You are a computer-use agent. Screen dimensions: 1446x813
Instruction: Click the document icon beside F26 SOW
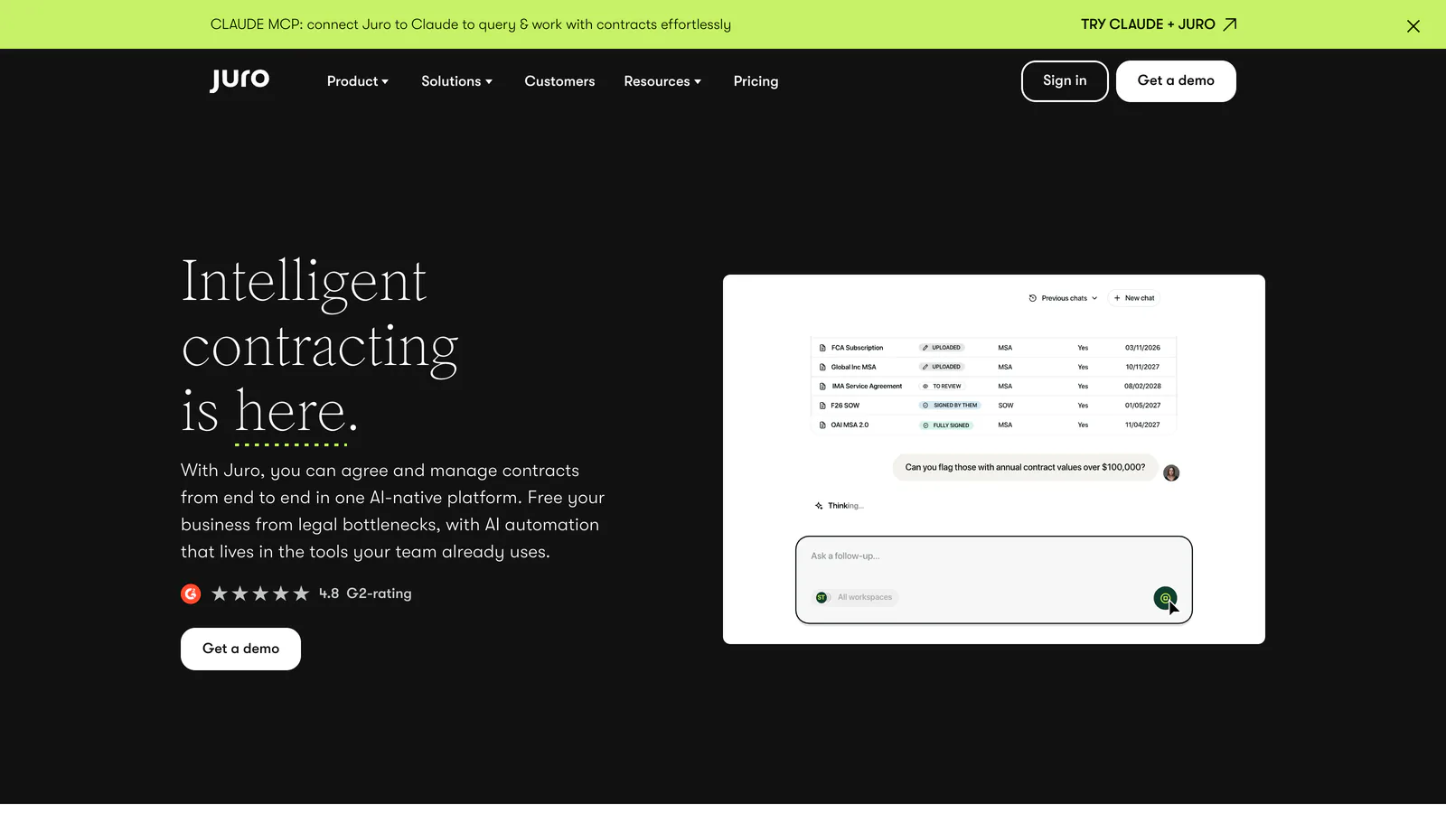pyautogui.click(x=822, y=406)
